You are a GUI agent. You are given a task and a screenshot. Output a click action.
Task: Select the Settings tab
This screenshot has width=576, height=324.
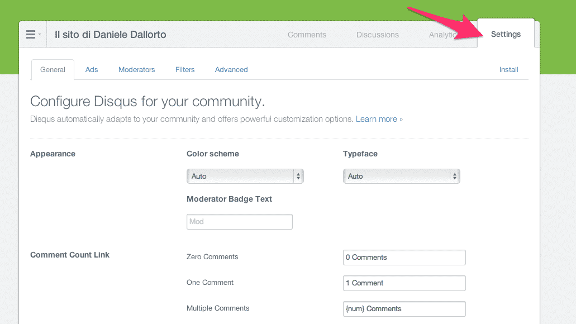pyautogui.click(x=506, y=35)
